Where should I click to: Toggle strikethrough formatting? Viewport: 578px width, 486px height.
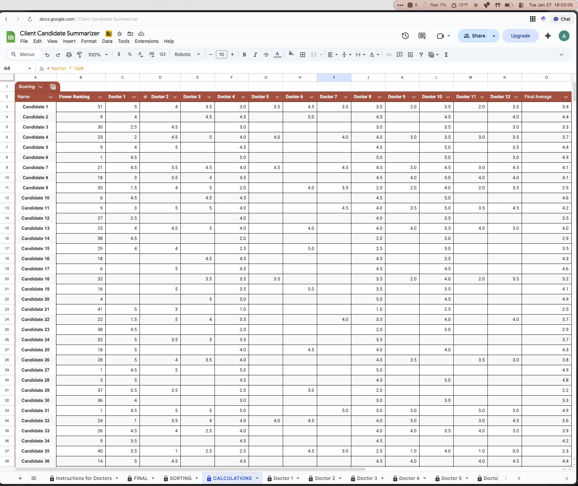266,54
